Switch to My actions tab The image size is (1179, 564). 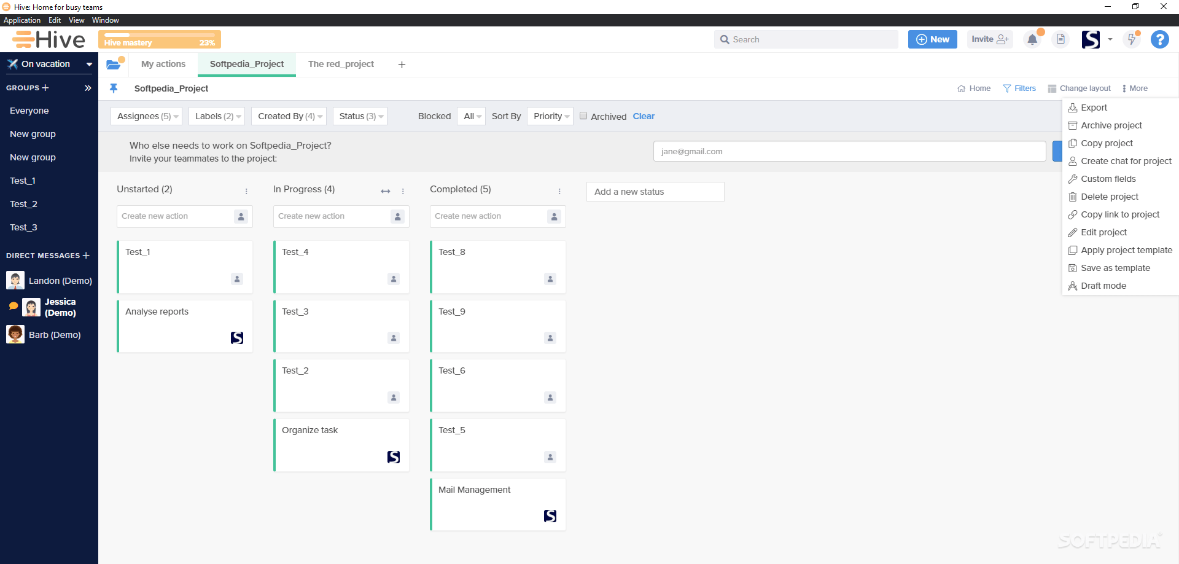[163, 64]
